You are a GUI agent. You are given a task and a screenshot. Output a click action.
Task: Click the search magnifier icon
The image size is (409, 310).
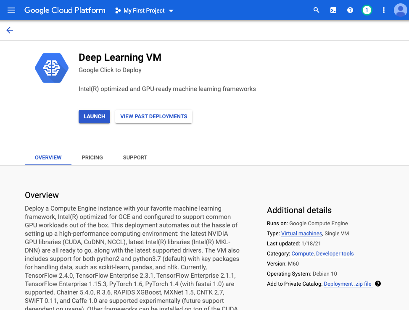317,10
